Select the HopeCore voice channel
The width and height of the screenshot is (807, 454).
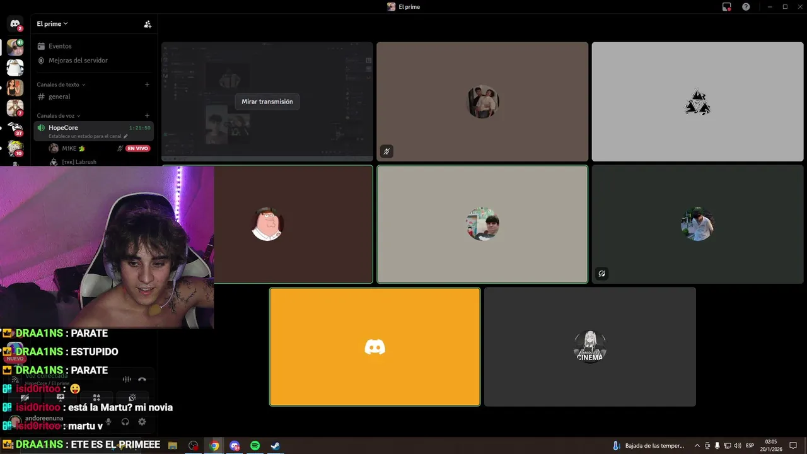click(94, 131)
